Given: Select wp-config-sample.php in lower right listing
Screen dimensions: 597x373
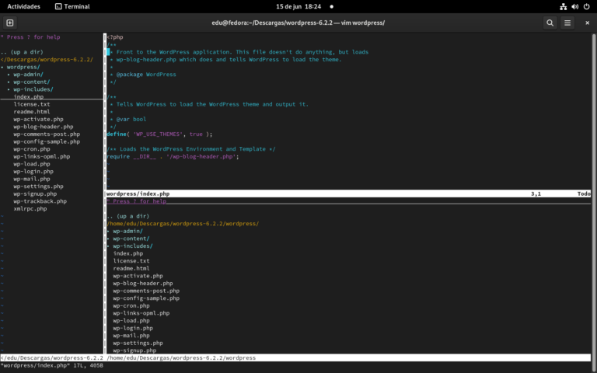Looking at the screenshot, I should tap(146, 298).
